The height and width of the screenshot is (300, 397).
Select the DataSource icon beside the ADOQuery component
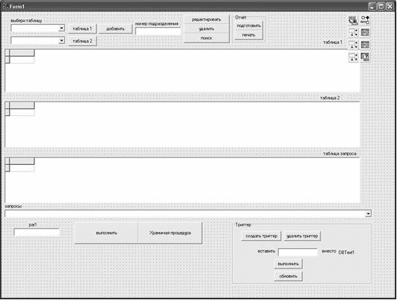pos(353,57)
